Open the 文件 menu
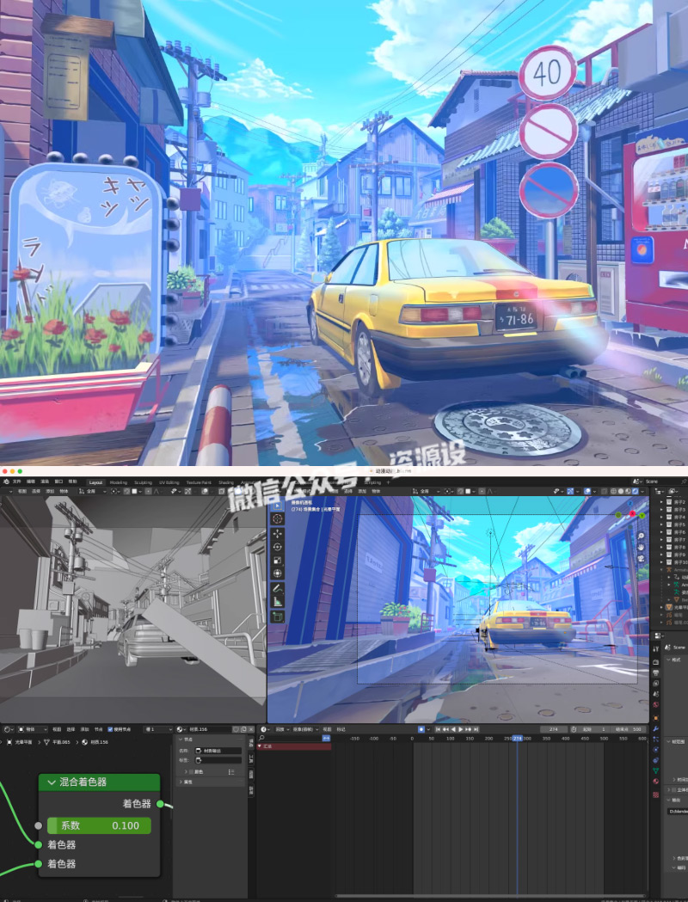Viewport: 688px width, 902px height. click(16, 482)
